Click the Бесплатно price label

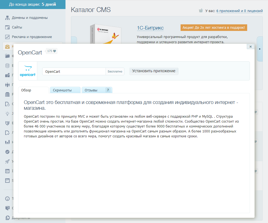pyautogui.click(x=115, y=71)
